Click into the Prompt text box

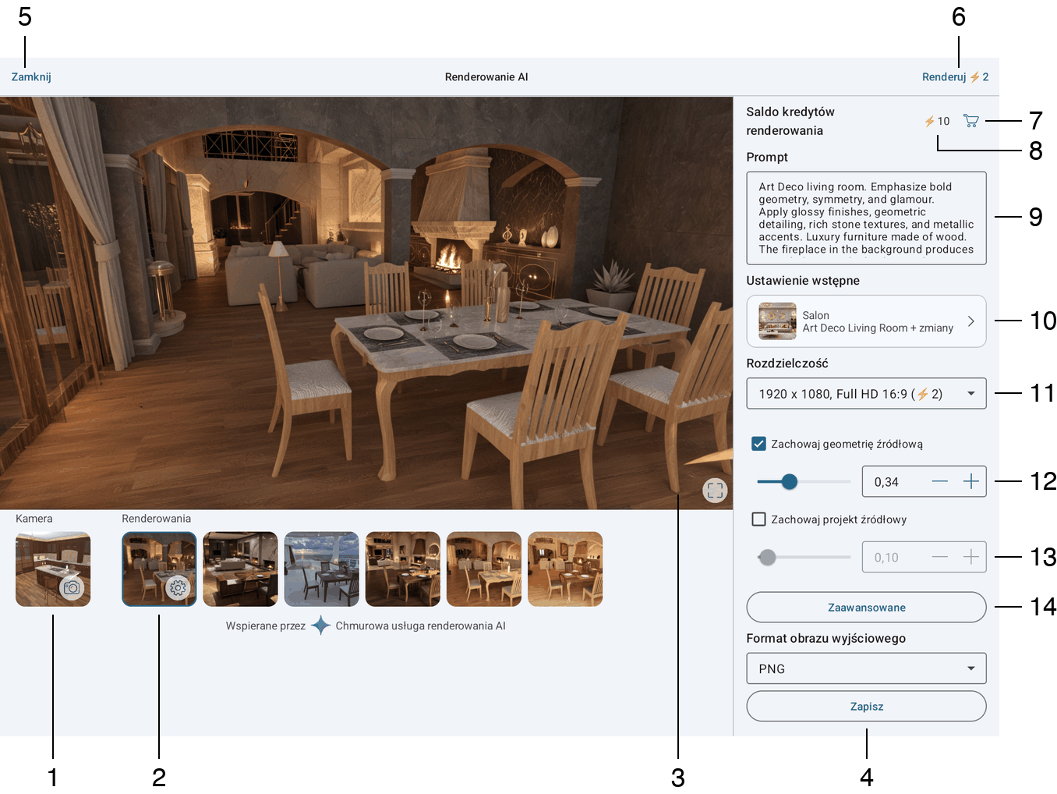pyautogui.click(x=866, y=218)
